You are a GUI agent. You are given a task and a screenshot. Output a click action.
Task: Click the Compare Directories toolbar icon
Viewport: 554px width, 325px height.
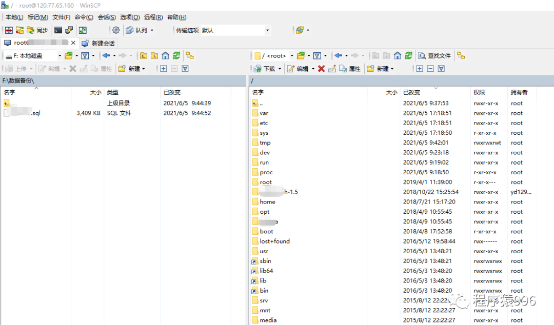click(9, 30)
